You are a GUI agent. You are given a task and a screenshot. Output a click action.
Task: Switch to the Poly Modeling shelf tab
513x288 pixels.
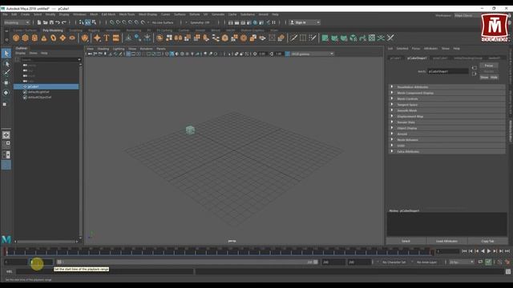point(53,30)
